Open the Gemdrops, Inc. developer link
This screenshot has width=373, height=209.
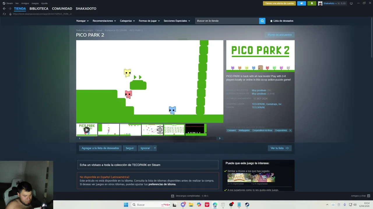274,104
